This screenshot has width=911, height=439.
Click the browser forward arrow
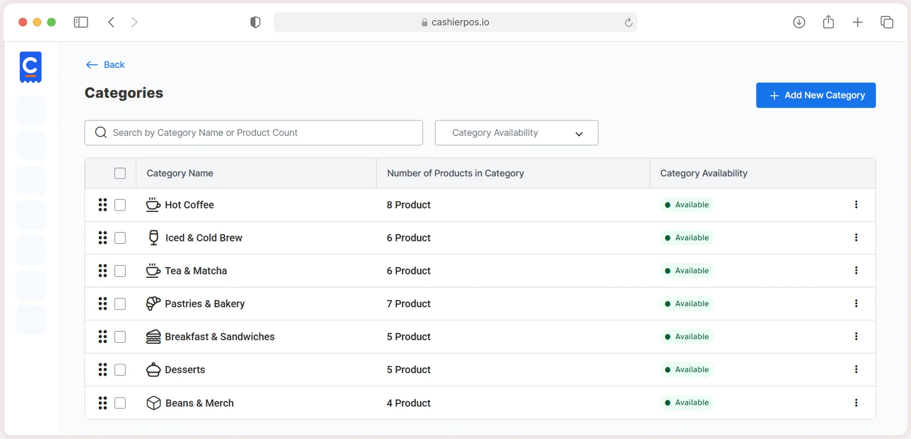[x=134, y=22]
